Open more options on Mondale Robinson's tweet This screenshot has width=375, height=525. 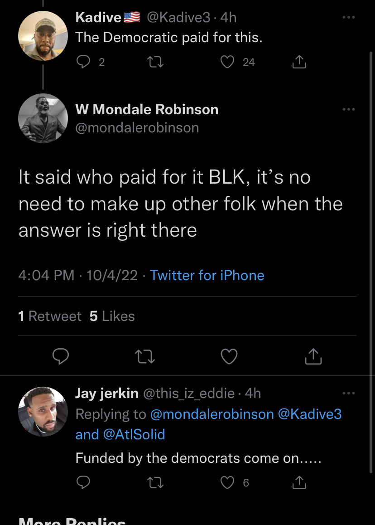348,109
